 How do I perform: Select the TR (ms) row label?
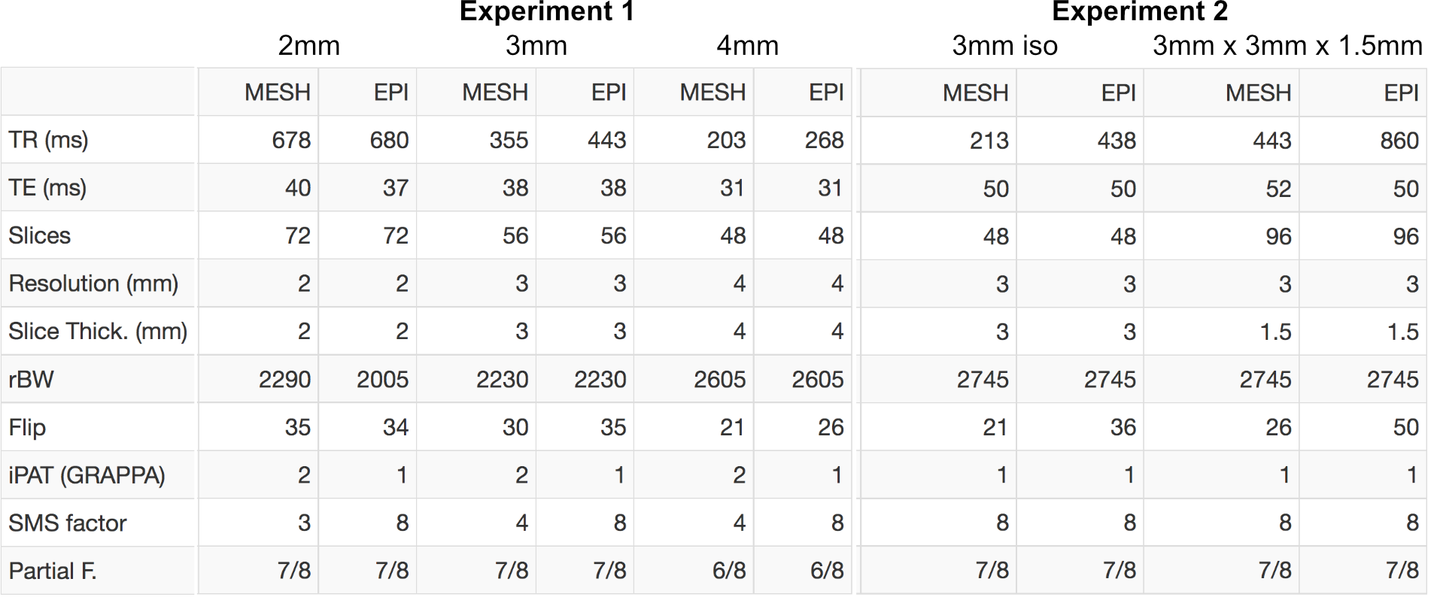[49, 140]
